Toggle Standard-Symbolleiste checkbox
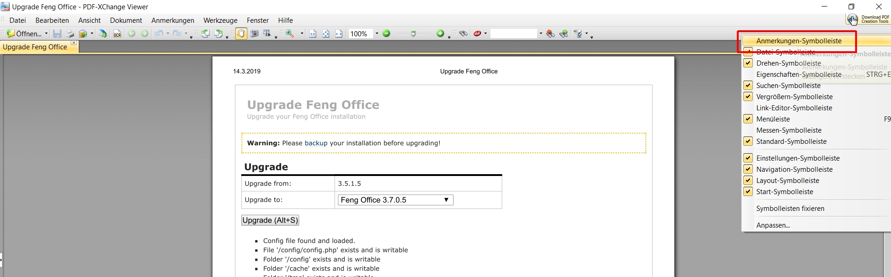Viewport: 891px width, 277px height. (x=748, y=142)
